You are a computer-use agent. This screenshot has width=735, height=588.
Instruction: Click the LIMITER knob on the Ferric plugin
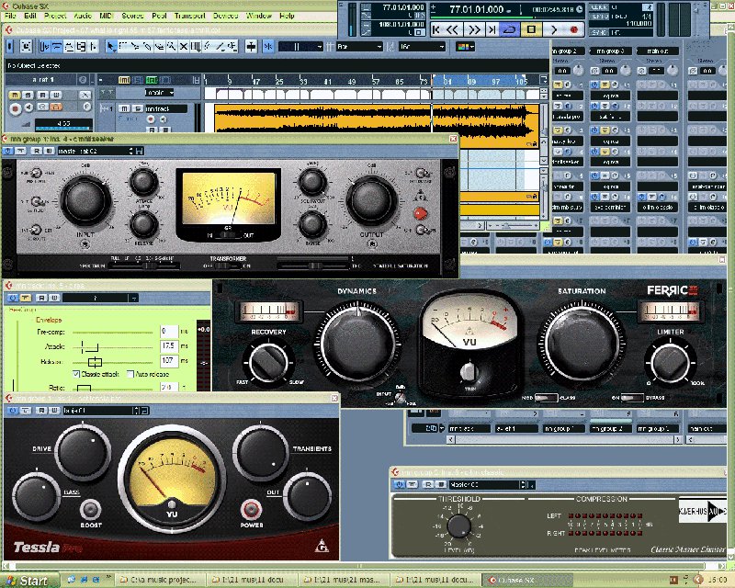point(670,363)
